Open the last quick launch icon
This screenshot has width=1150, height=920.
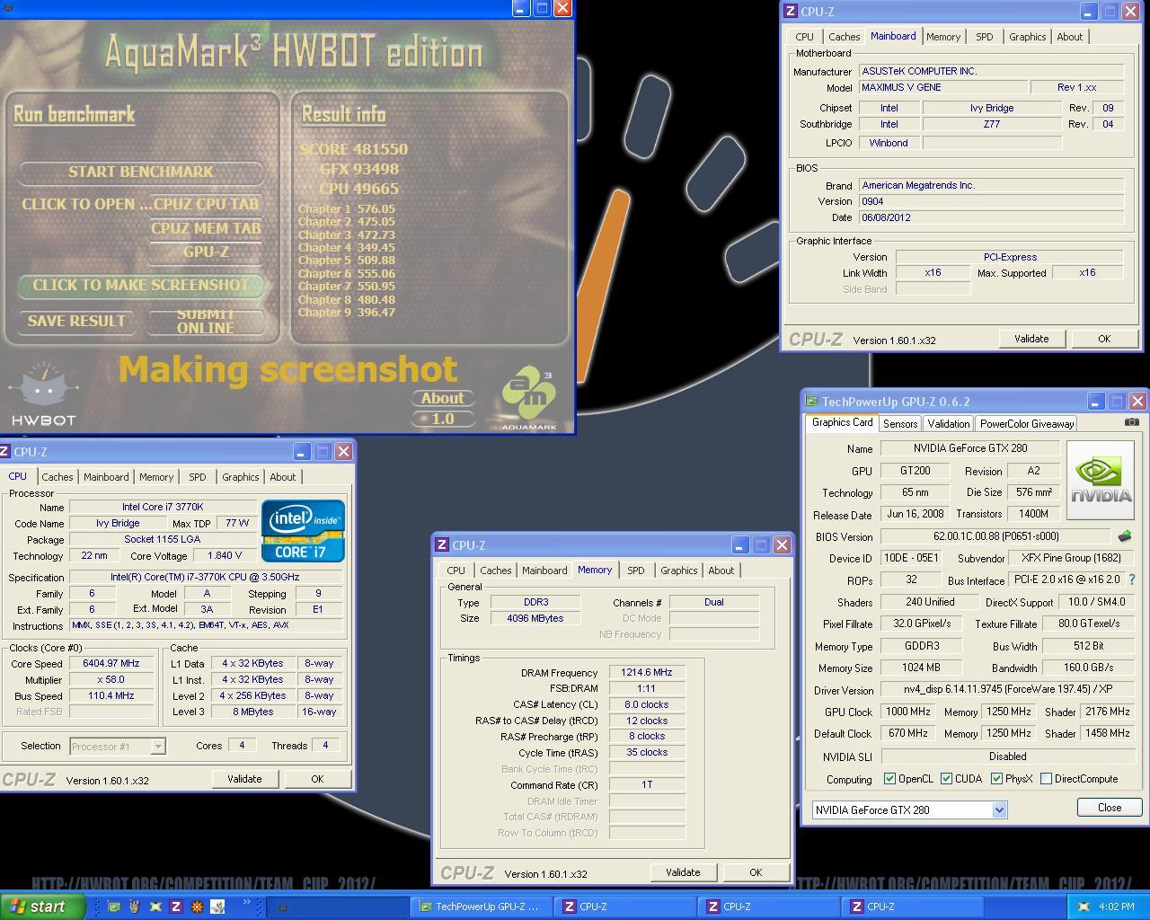point(217,907)
